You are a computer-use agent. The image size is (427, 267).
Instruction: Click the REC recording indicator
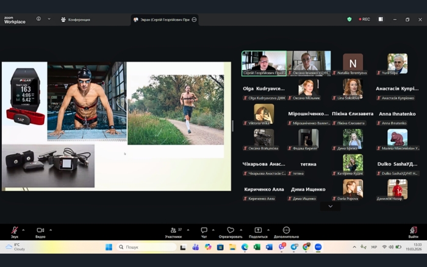(364, 20)
